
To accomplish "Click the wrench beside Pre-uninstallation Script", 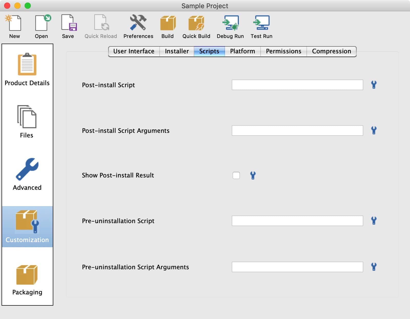I will [x=374, y=221].
